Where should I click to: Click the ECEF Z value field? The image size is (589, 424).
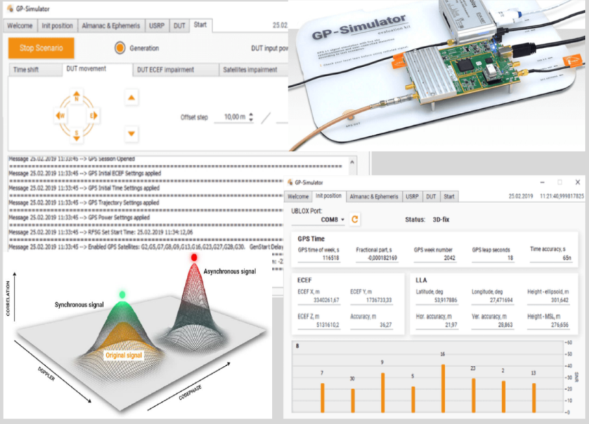tap(319, 325)
